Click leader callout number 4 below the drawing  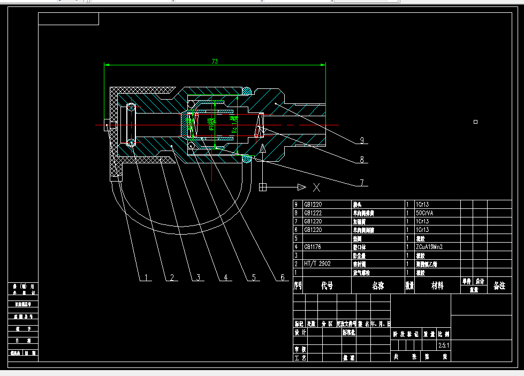tap(226, 277)
